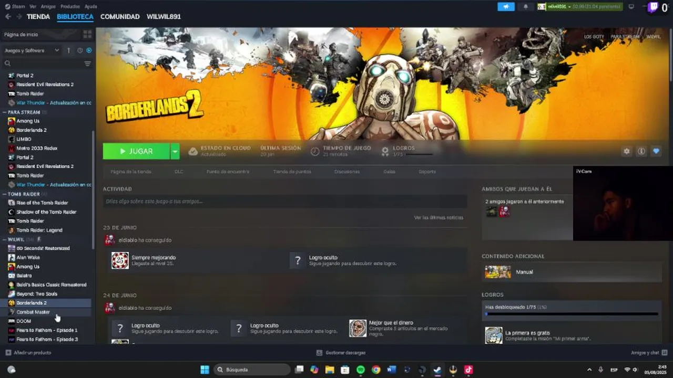Screen dimensions: 673x378
Task: Click the green JUGAR play button
Action: click(136, 151)
